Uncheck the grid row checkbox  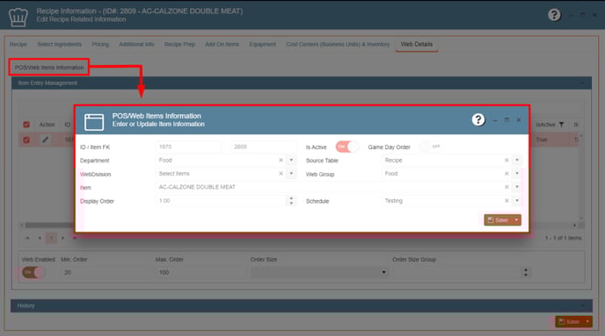point(26,139)
